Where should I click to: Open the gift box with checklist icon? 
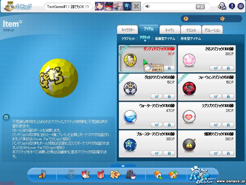(85, 175)
